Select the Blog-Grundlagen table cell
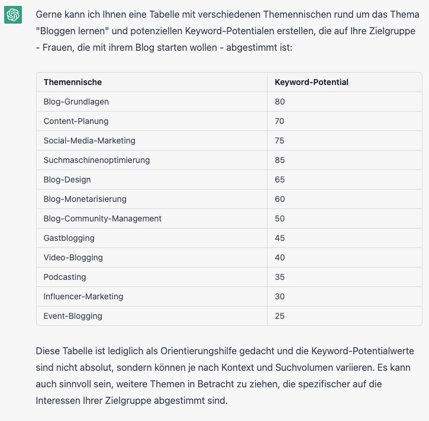Screen dimensions: 429x421 coord(76,102)
